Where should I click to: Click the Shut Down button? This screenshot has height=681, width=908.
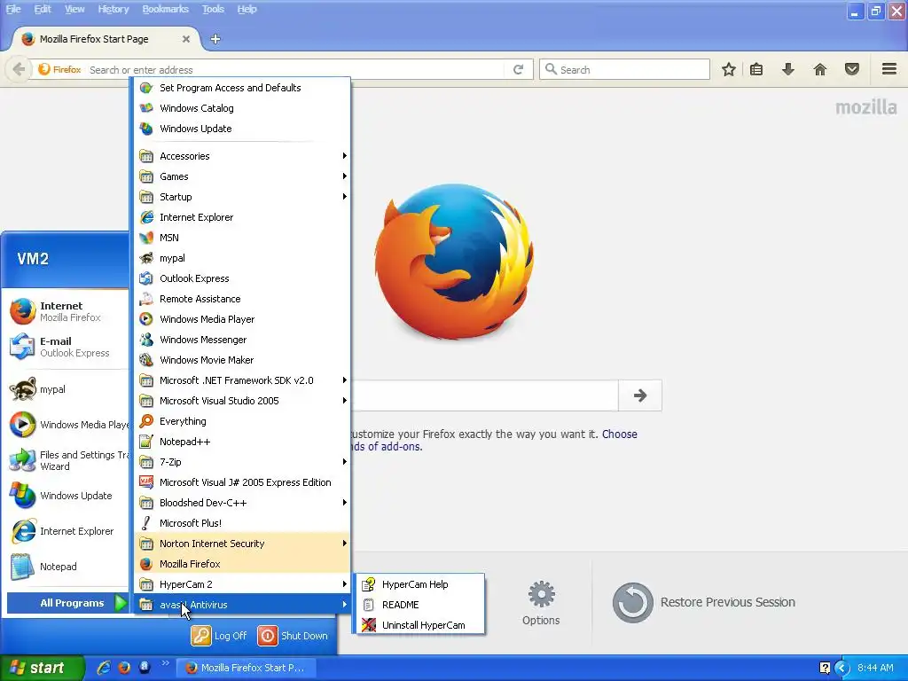pos(293,635)
